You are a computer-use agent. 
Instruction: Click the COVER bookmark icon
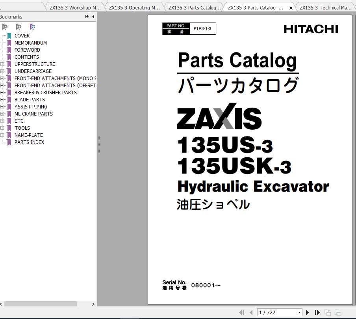(x=8, y=35)
